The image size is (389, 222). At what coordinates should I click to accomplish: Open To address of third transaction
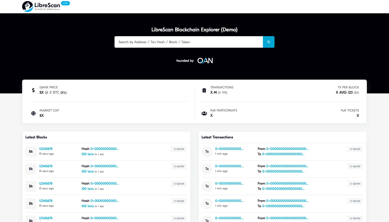(x=283, y=189)
